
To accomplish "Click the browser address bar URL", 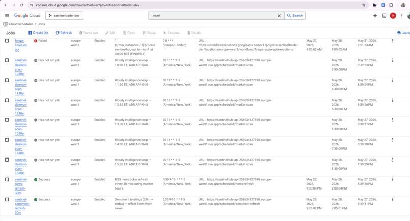I will (87, 5).
